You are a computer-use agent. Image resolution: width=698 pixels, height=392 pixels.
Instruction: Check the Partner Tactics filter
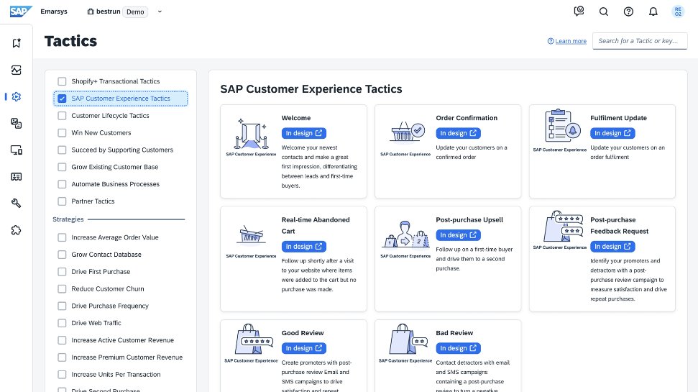(63, 201)
